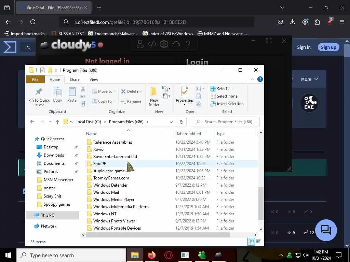Click Firefox Pocket save icon
350x262 pixels.
[x=280, y=22]
